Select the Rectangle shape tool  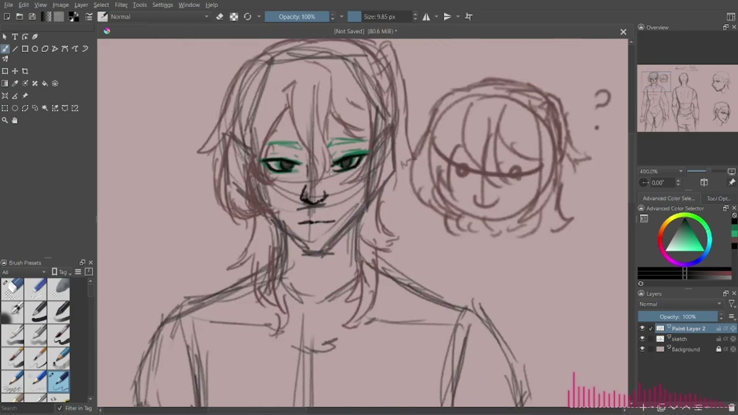pos(25,49)
